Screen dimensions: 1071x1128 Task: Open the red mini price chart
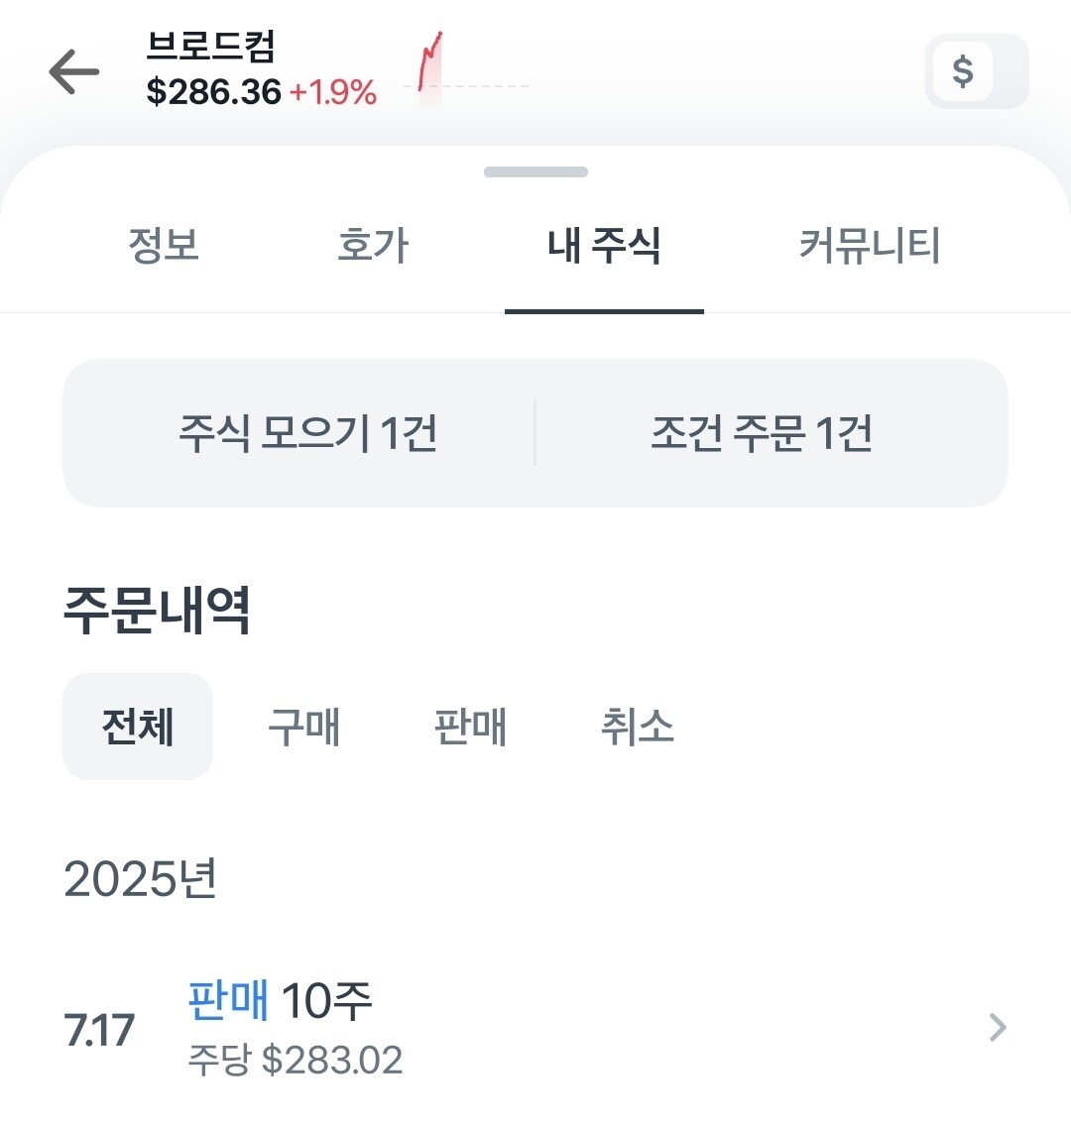tap(430, 65)
